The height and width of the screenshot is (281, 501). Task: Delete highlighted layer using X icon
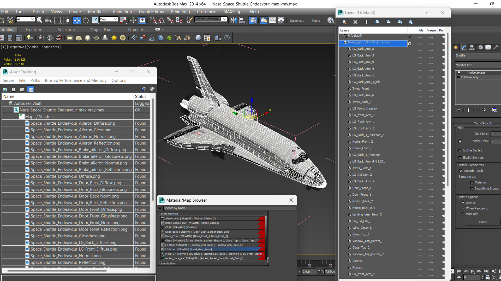[x=355, y=22]
